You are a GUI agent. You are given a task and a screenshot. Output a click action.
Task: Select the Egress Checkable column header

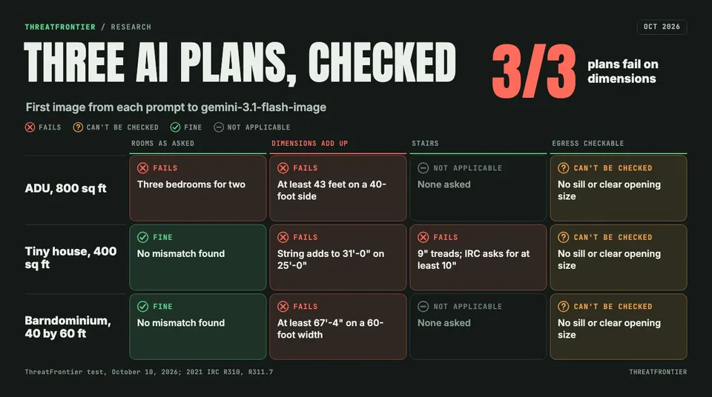pyautogui.click(x=588, y=144)
